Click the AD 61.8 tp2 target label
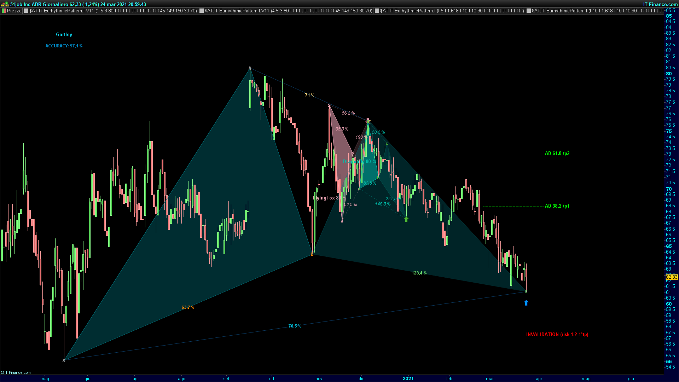This screenshot has height=382, width=679. click(557, 154)
